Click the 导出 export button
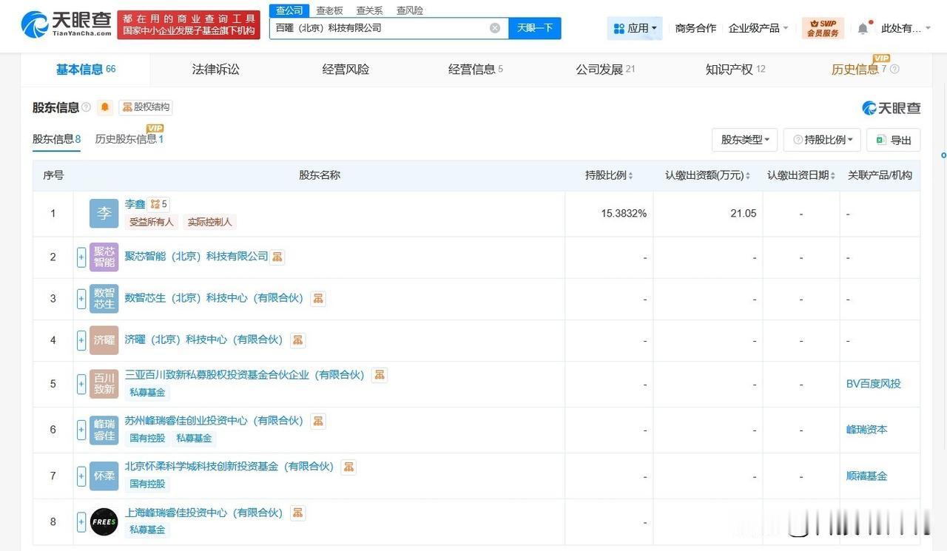 pos(894,140)
